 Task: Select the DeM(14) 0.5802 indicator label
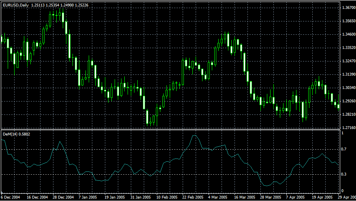point(16,134)
